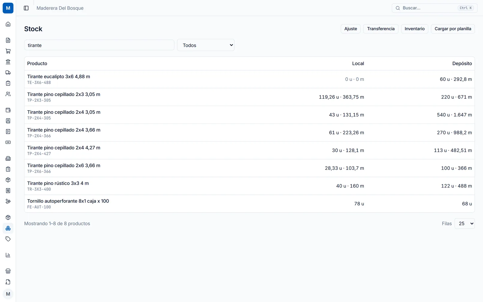Viewport: 483px width, 302px height.
Task: Select Tirante pino cepillado 2x3 3,05 m
Action: tap(249, 97)
